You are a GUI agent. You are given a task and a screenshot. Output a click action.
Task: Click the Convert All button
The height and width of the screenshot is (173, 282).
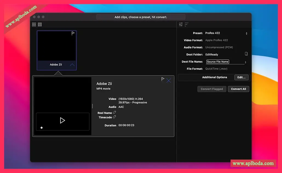[238, 89]
